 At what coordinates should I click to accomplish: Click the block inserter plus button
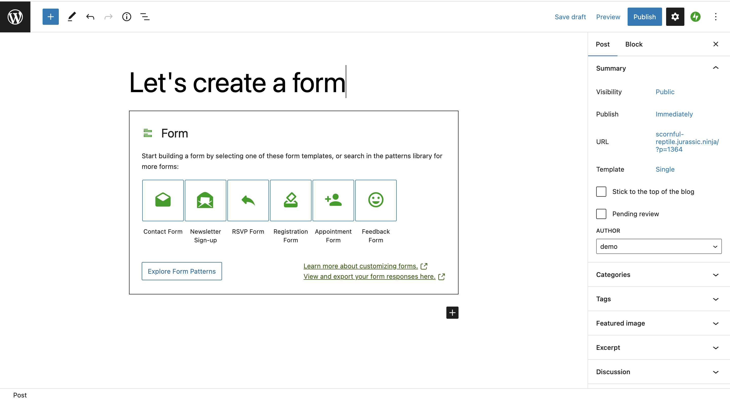coord(50,17)
